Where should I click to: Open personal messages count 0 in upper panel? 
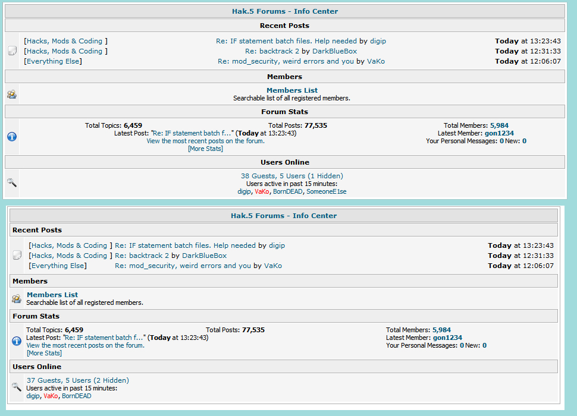click(x=501, y=141)
